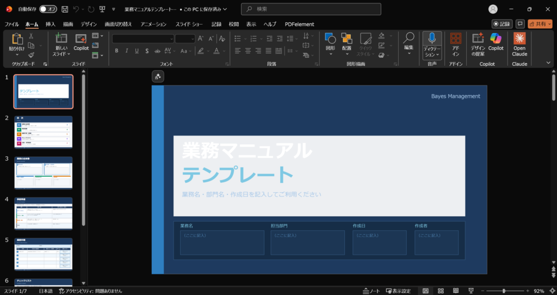Toggle Bold formatting
The height and width of the screenshot is (295, 557).
116,51
